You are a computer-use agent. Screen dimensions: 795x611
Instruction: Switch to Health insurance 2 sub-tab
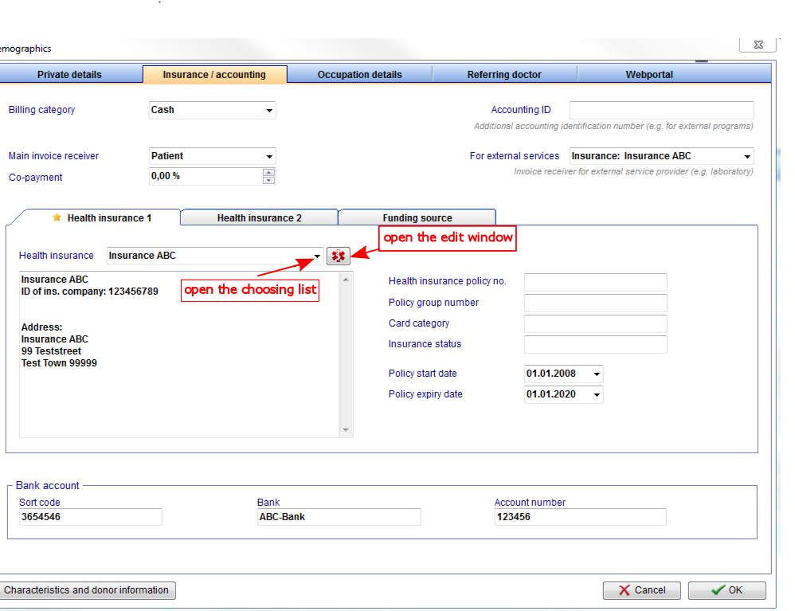[259, 217]
